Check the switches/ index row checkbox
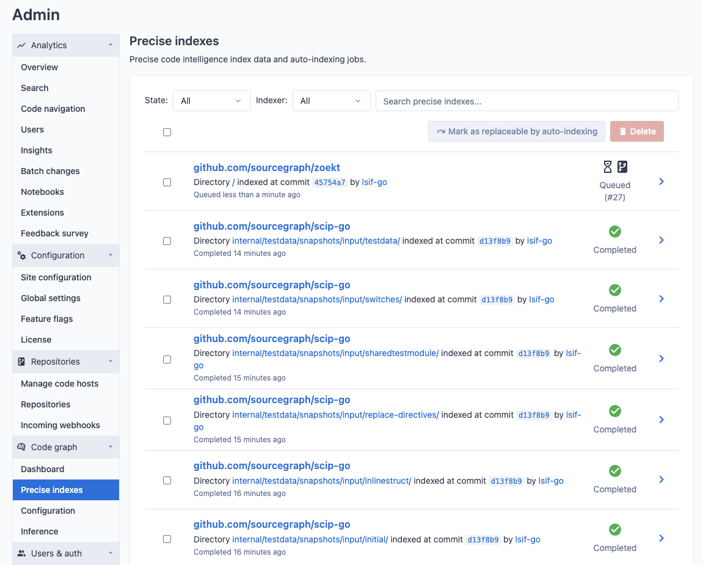The width and height of the screenshot is (703, 565). pos(167,300)
